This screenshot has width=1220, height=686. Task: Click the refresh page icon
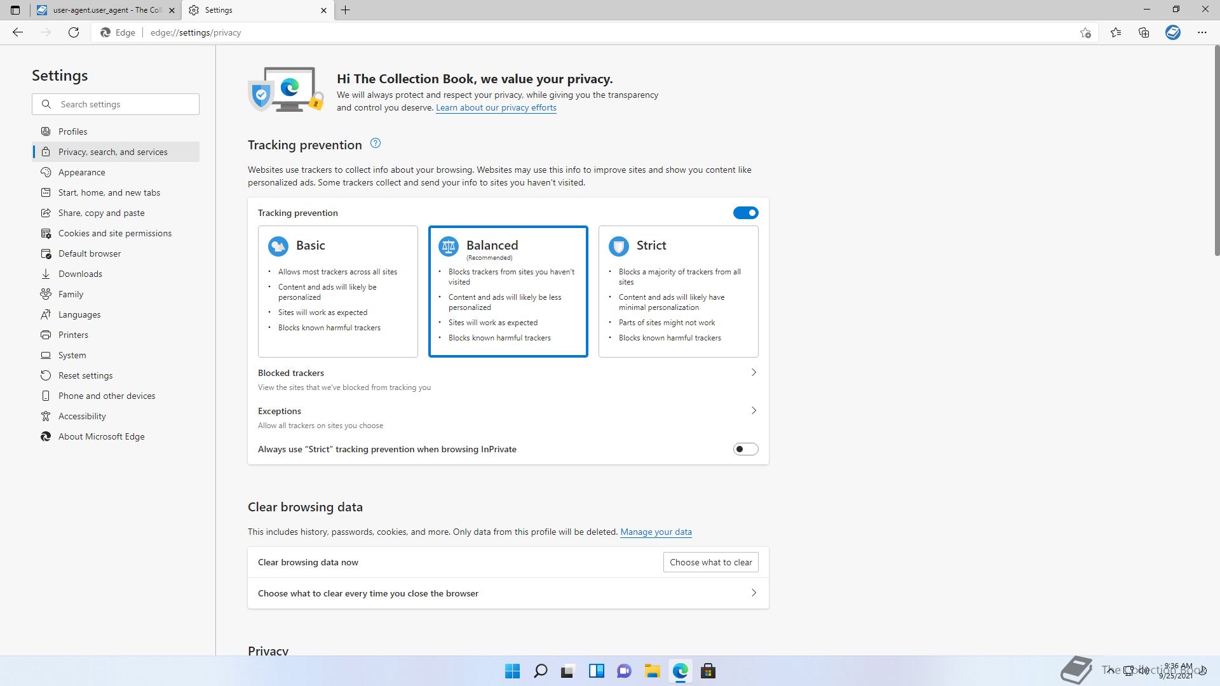[x=74, y=32]
